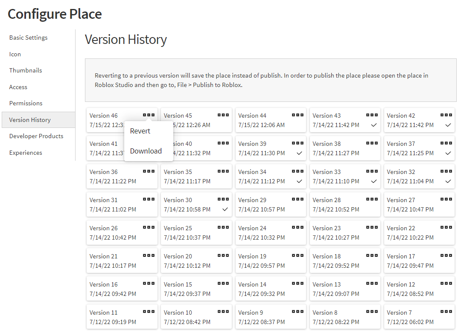Click the checkmark on Version 34
Screen dimensions: 461x333
pos(300,182)
